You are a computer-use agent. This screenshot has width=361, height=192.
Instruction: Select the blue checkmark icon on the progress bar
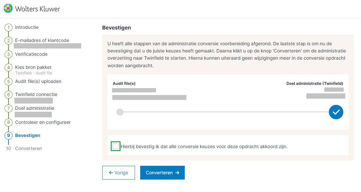[336, 112]
